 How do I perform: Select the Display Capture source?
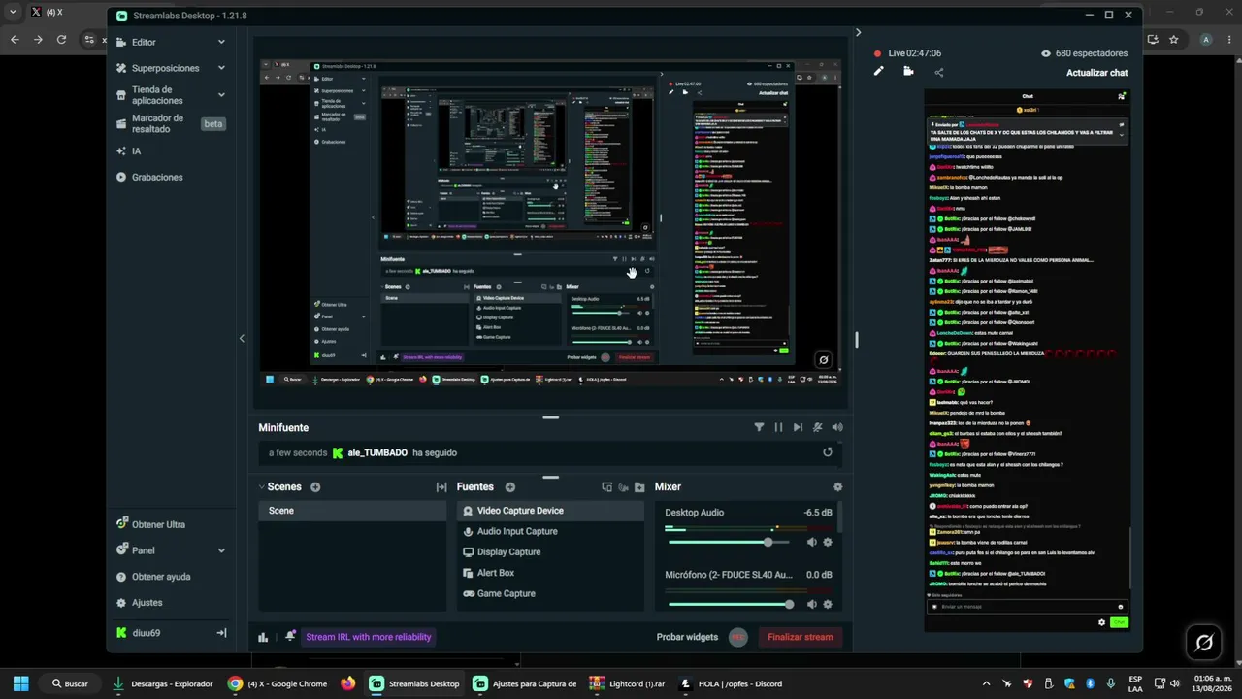coord(550,552)
